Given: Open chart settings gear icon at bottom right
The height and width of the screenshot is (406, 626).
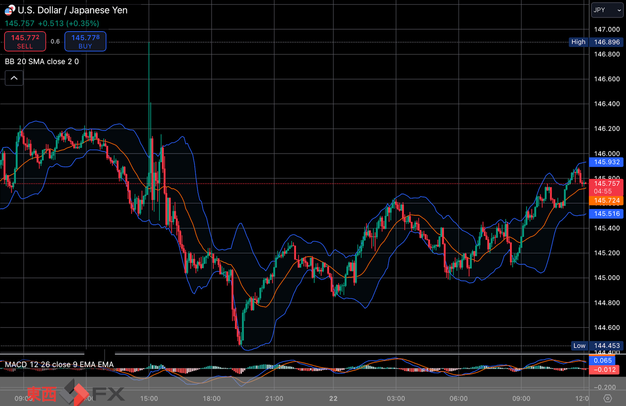Looking at the screenshot, I should (608, 398).
